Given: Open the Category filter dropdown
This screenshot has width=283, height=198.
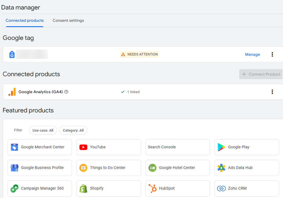Looking at the screenshot, I should (73, 130).
